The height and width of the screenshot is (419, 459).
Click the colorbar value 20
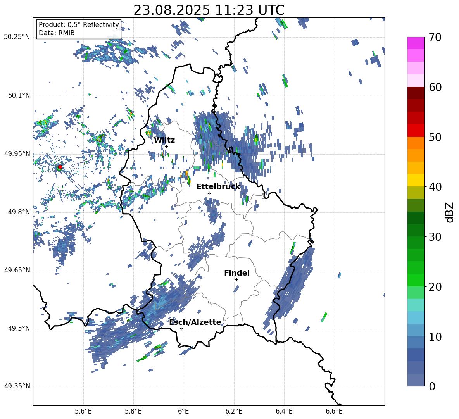pyautogui.click(x=435, y=286)
